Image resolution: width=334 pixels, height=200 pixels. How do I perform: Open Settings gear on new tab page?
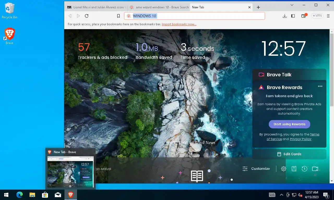point(284,169)
